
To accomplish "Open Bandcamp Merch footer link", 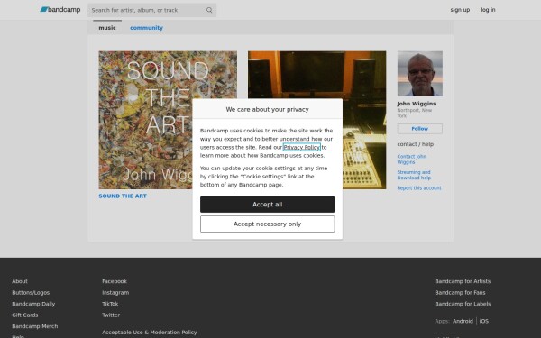I will pyautogui.click(x=35, y=326).
